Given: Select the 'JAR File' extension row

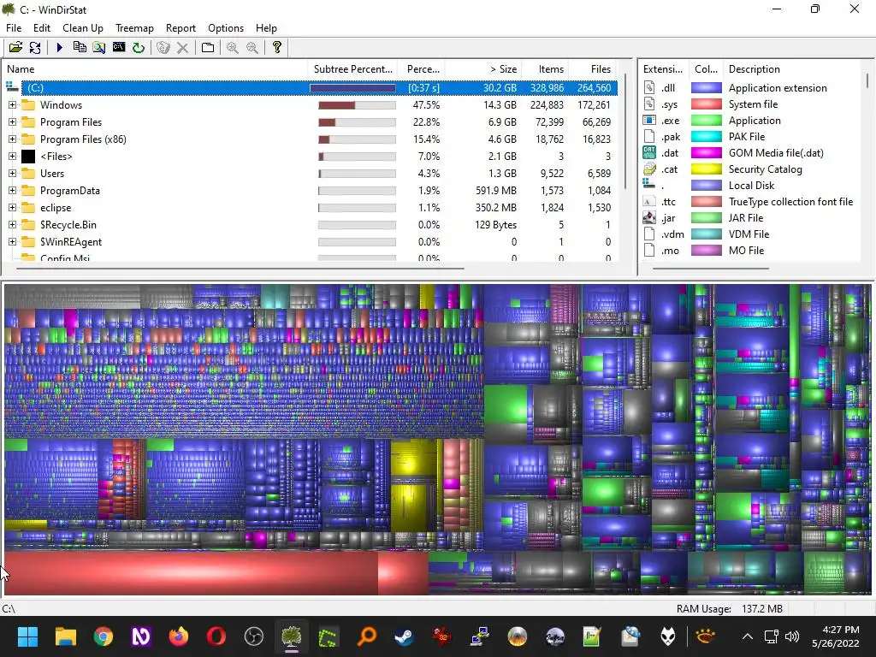Looking at the screenshot, I should pos(750,218).
